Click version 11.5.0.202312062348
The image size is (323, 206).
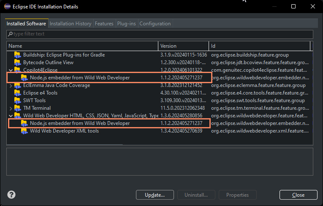pos(182,108)
